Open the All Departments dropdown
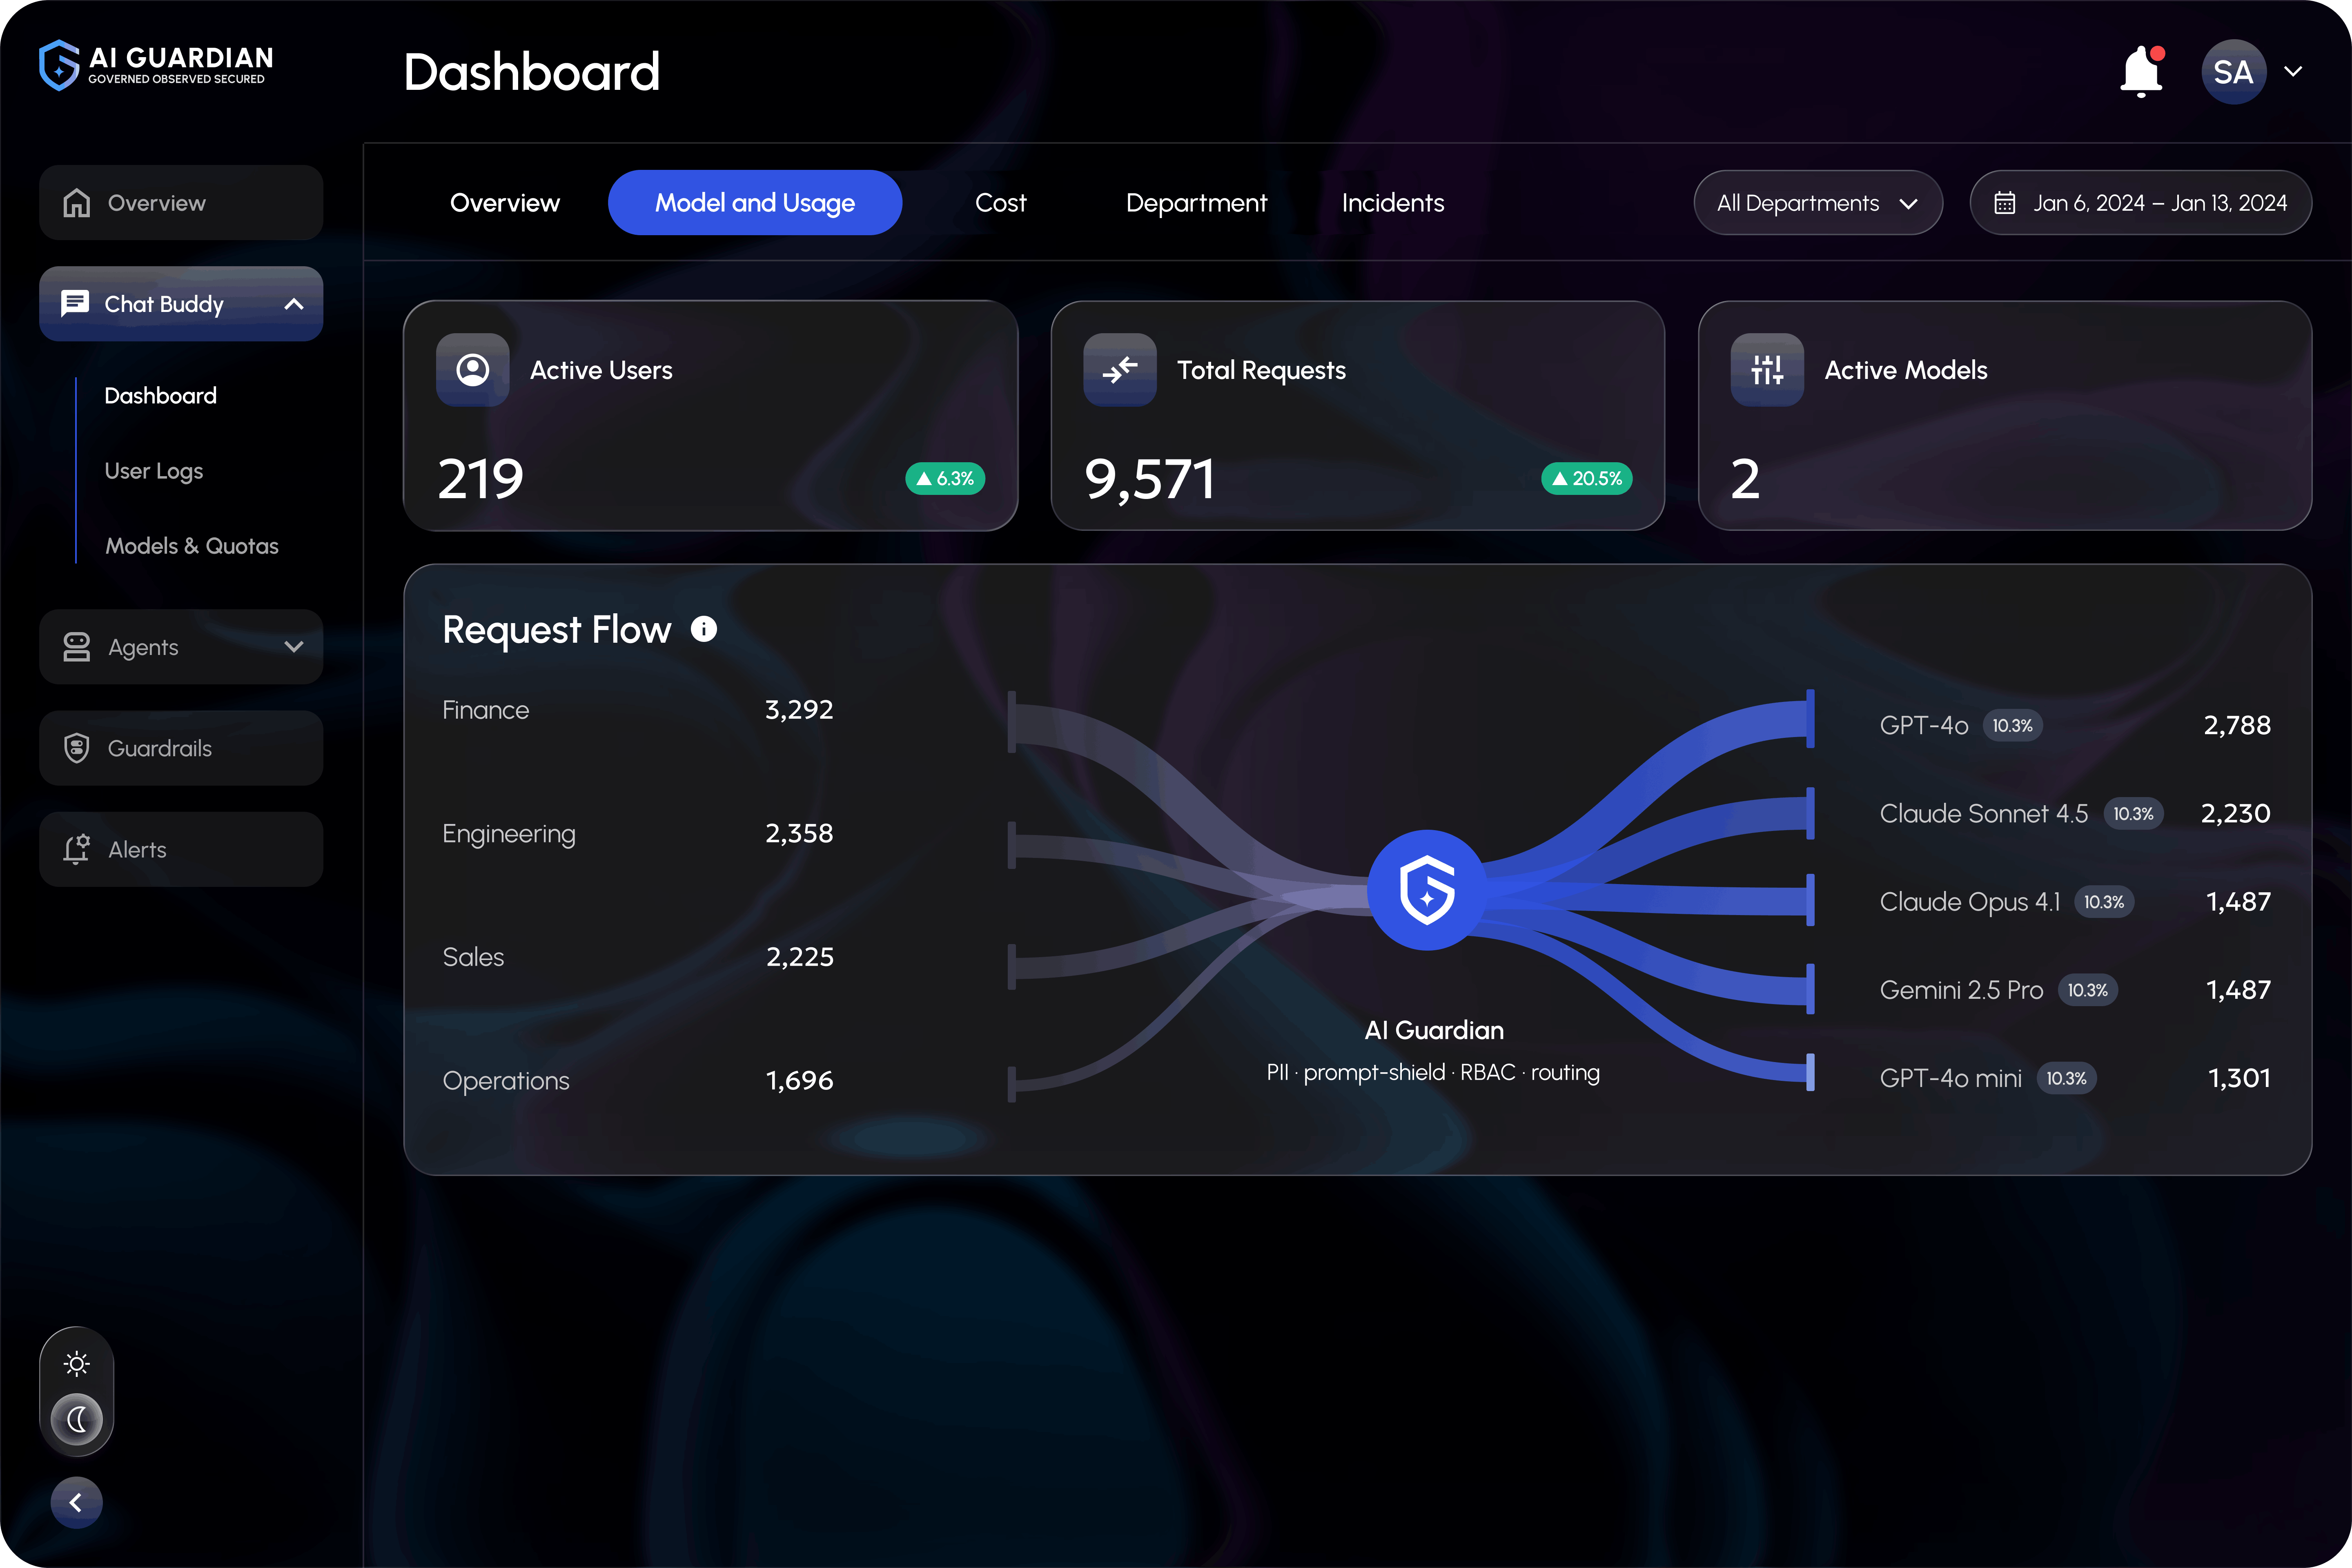This screenshot has width=2352, height=1568. click(1818, 203)
